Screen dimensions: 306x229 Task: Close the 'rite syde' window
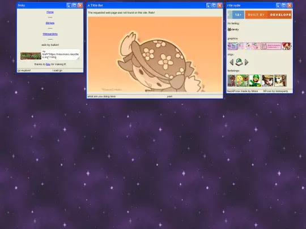tap(290, 6)
